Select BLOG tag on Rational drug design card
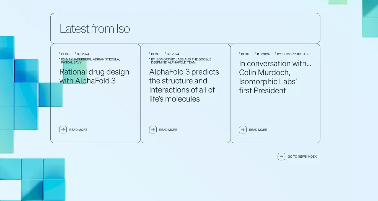This screenshot has height=201, width=378. coord(65,54)
